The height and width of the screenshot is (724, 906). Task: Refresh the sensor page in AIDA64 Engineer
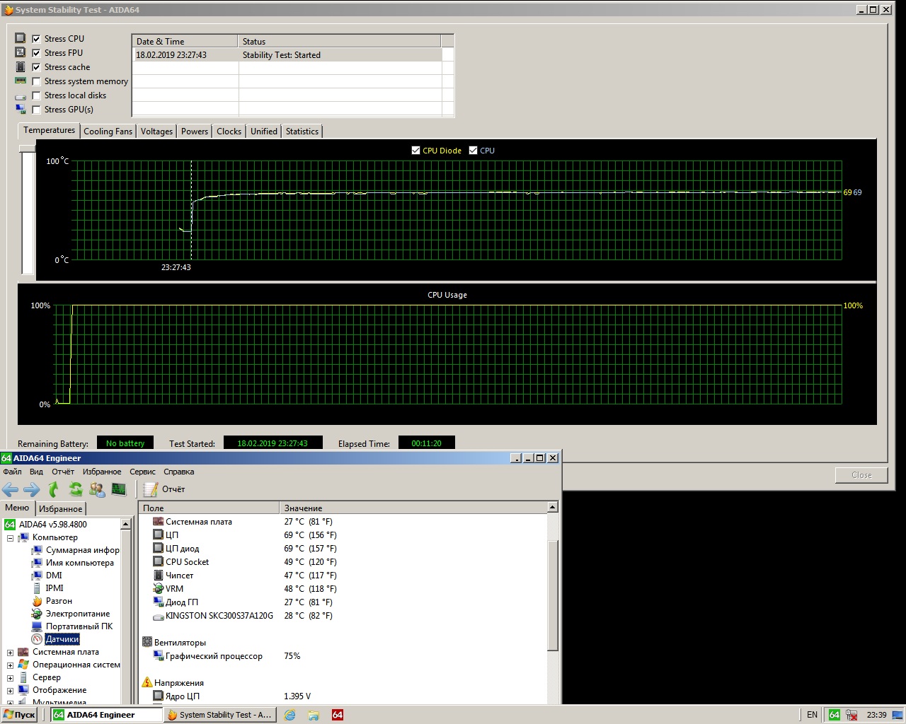(x=76, y=489)
